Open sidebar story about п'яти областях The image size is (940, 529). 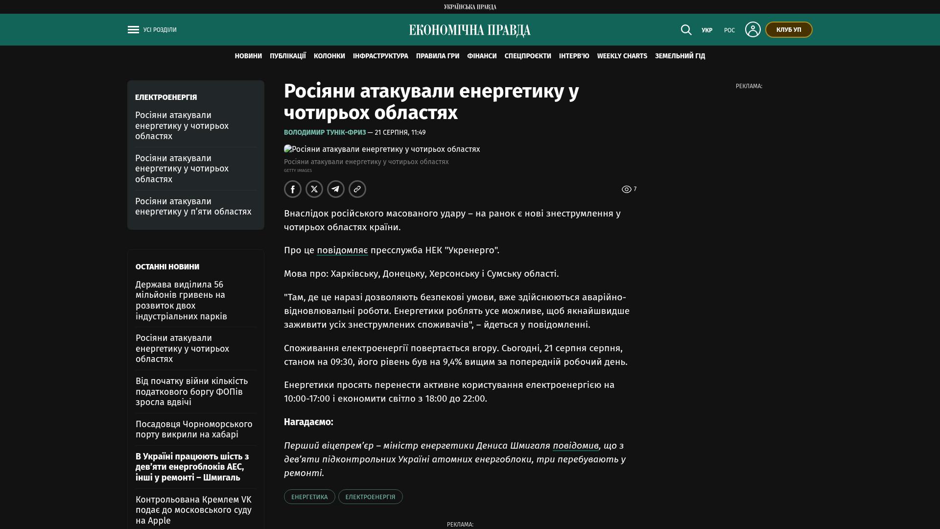pos(193,207)
